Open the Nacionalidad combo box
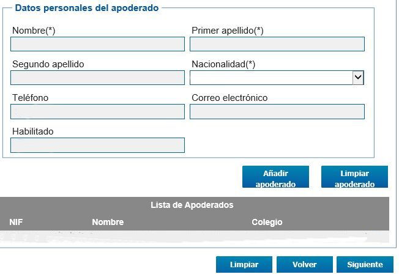Image resolution: width=399 pixels, height=277 pixels. tap(272, 78)
